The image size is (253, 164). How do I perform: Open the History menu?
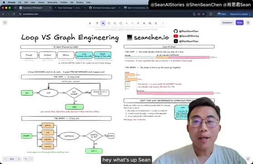click(41, 2)
